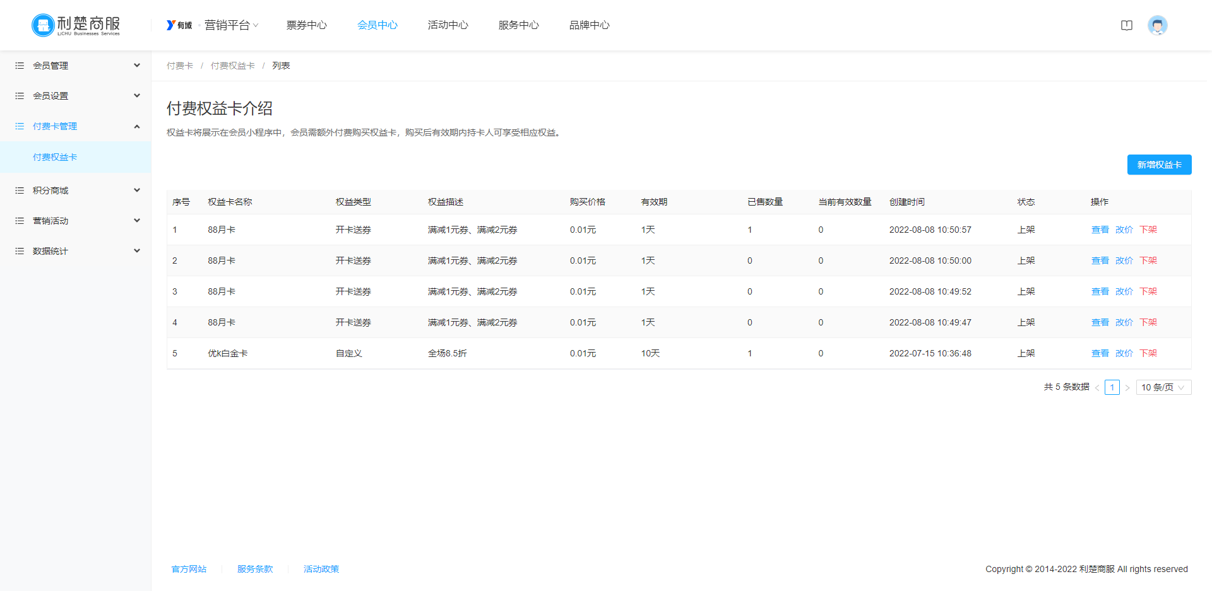This screenshot has height=591, width=1212.
Task: Expand 积分商城 sidebar section
Action: [137, 190]
